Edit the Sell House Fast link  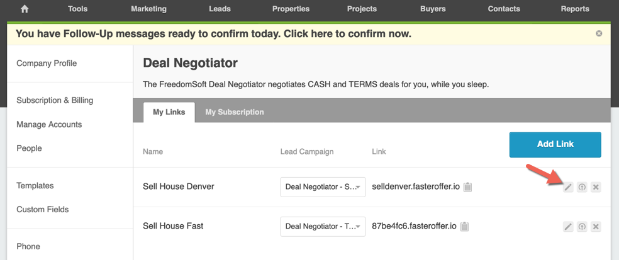pos(567,227)
